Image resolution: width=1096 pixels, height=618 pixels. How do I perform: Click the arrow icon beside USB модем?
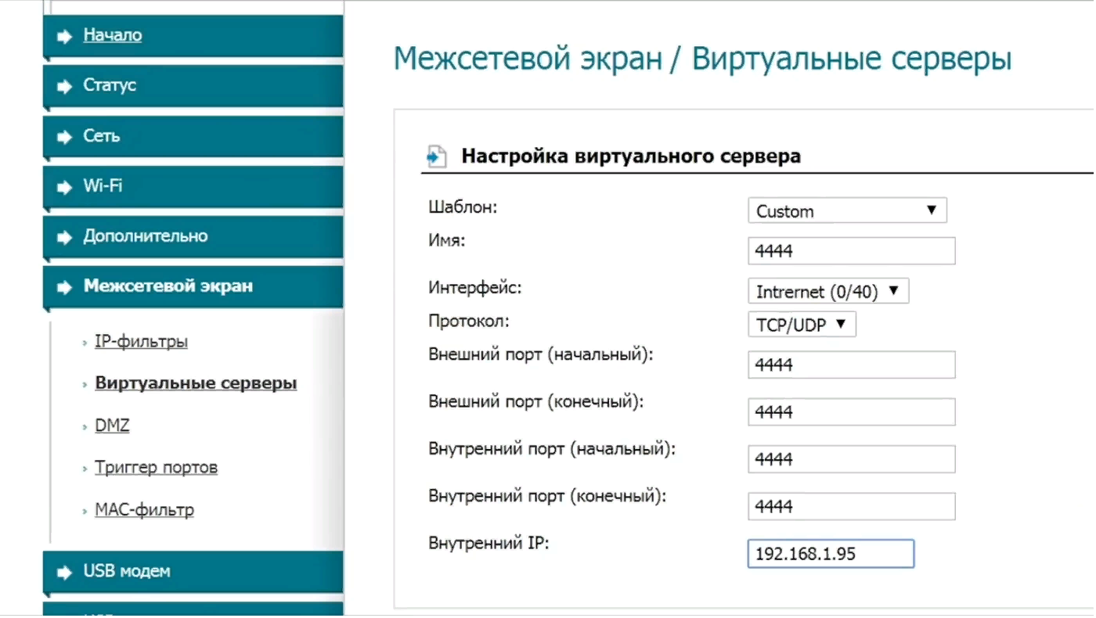[64, 572]
